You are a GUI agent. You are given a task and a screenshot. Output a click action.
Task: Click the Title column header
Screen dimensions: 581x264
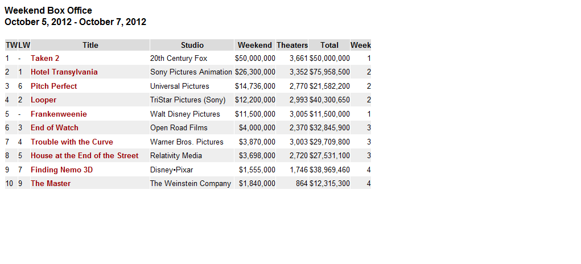pyautogui.click(x=90, y=45)
